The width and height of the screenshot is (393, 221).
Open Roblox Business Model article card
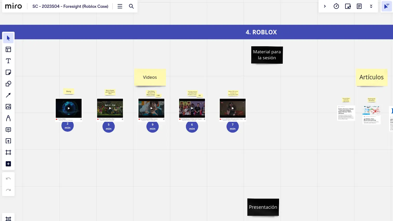(x=346, y=113)
